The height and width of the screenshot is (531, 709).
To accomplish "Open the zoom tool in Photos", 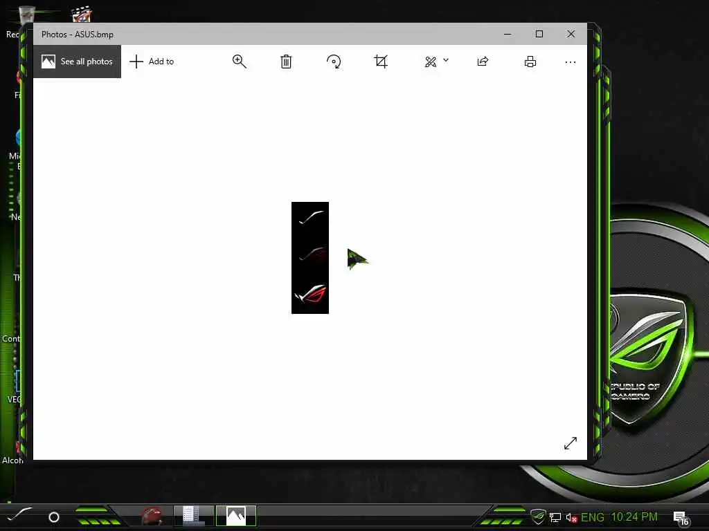I will (x=239, y=62).
